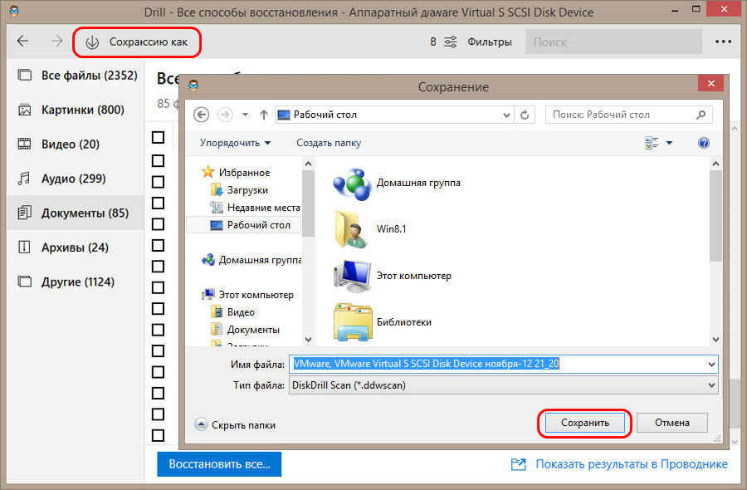Select Видео (20) category
The width and height of the screenshot is (747, 490).
(76, 144)
